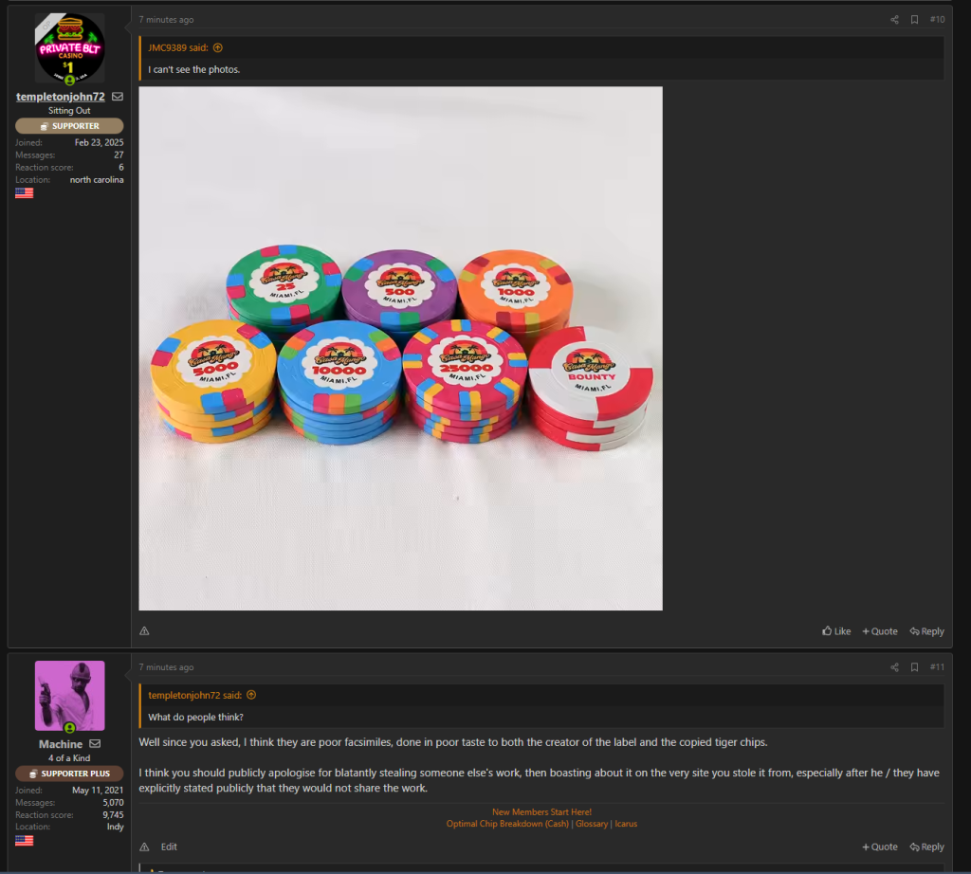Open 'Optimal Chip Breakdown (Cash)' link

point(507,824)
